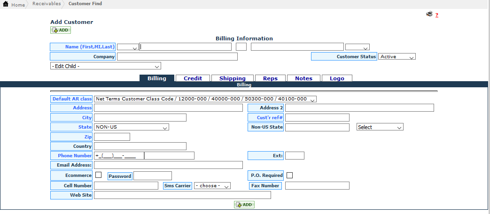This screenshot has height=214, width=490.
Task: Enable the Ecommerce checkbox
Action: 99,175
